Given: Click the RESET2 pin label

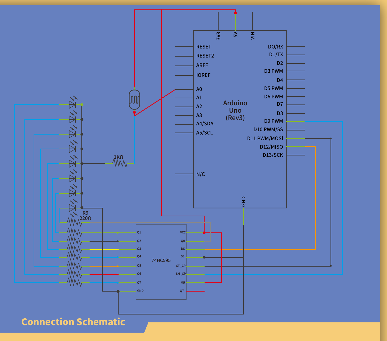Looking at the screenshot, I should 205,56.
